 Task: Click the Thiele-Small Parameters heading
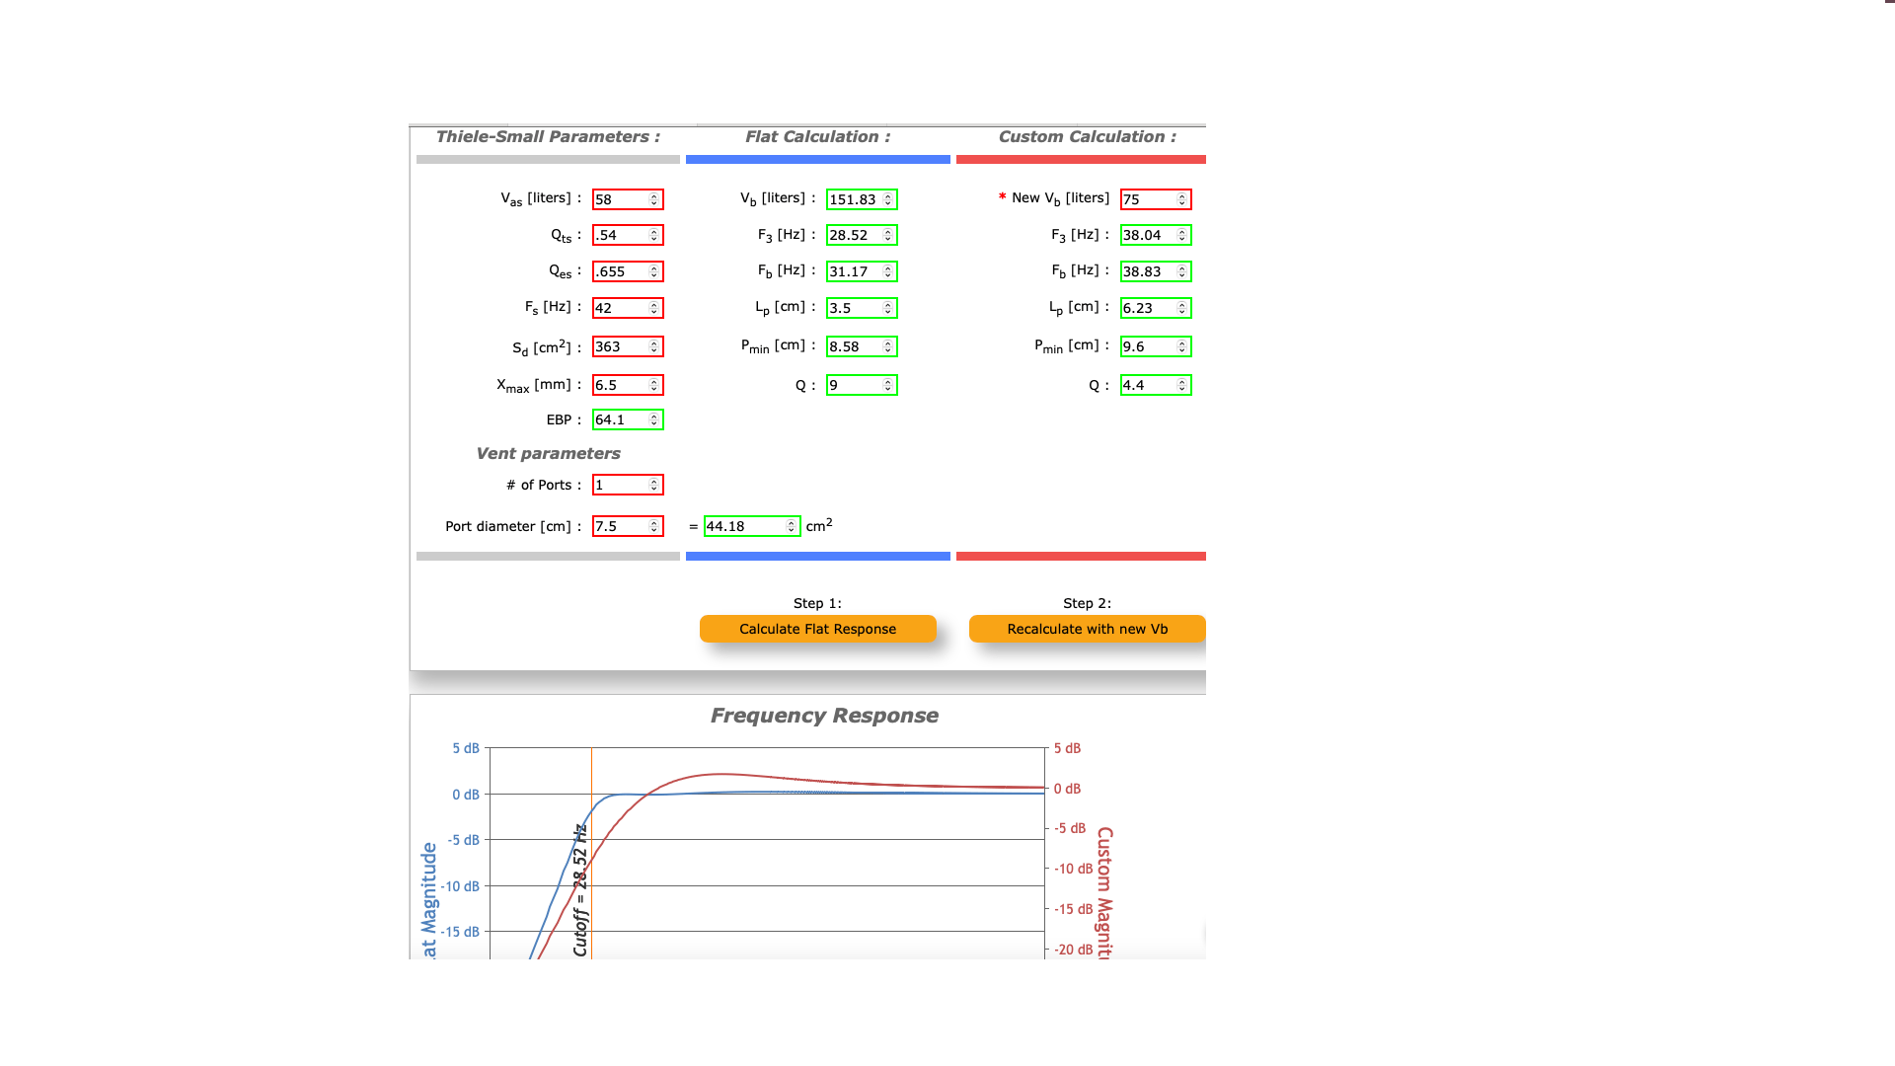click(548, 137)
